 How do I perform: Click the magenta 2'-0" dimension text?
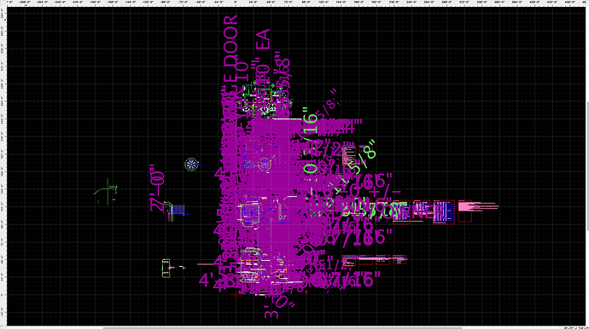pos(158,188)
